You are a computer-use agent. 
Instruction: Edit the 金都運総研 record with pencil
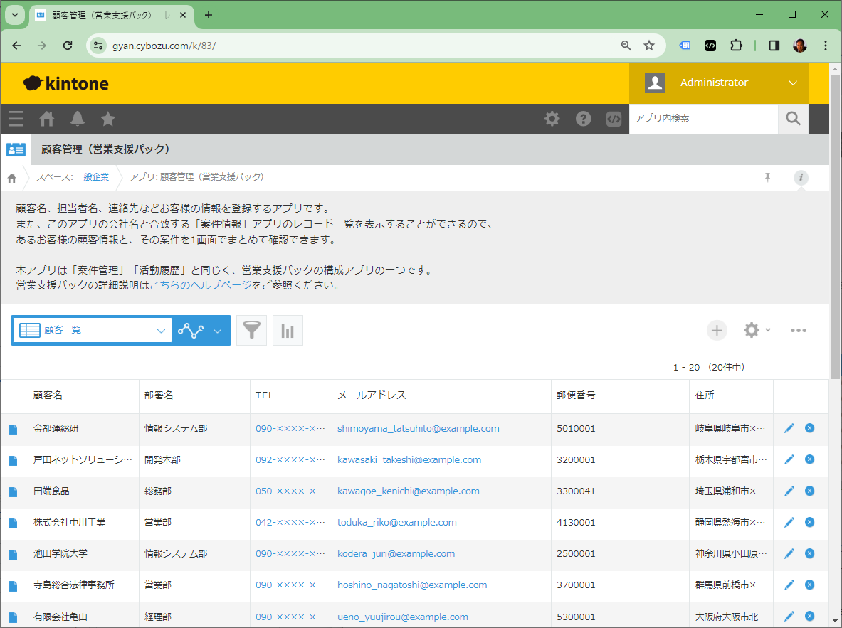[789, 428]
